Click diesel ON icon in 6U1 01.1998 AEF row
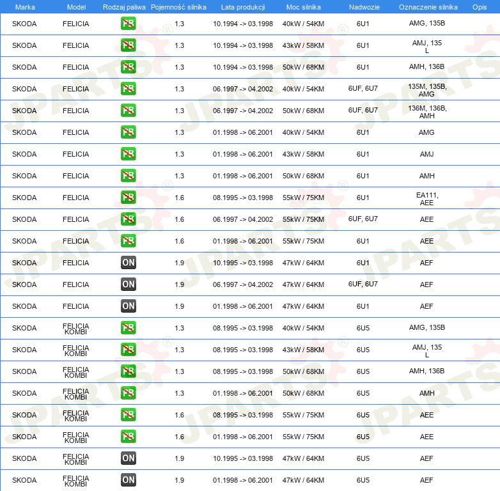 (128, 306)
